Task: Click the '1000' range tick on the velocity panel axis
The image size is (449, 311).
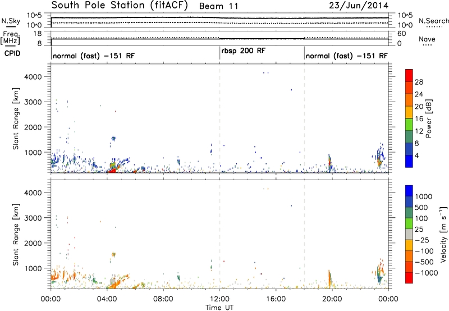Action: click(x=33, y=268)
